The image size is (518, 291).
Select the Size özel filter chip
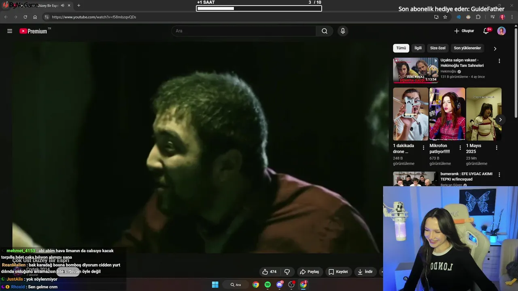[x=437, y=48]
